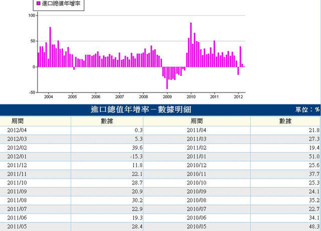The image size is (321, 231).
Task: Select the value 37.7 for 2010/11
Action: coord(285,174)
